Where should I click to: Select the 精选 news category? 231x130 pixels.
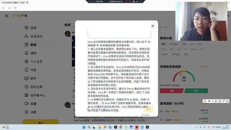[x=164, y=44]
